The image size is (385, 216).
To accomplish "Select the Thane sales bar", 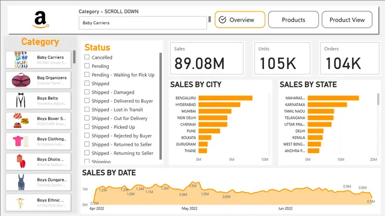I will coord(203,151).
